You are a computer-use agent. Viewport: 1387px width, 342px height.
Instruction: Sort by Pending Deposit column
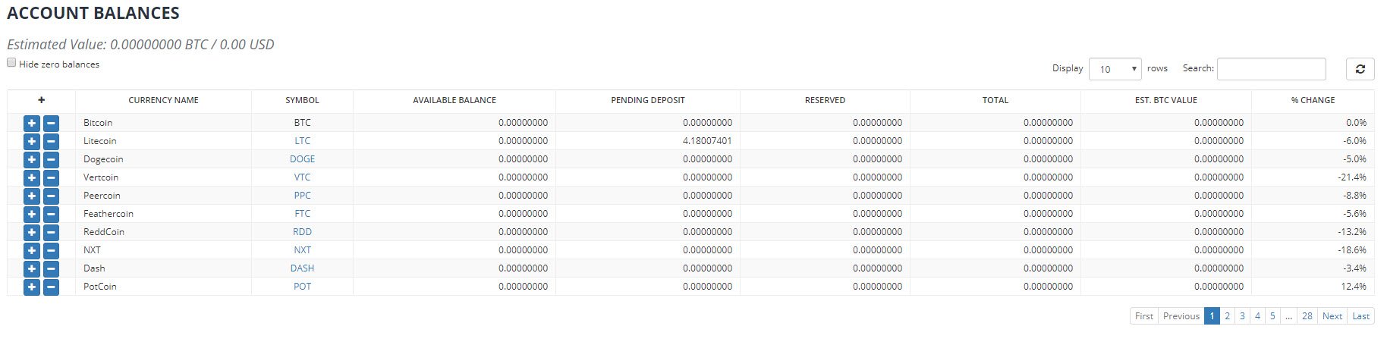(648, 100)
